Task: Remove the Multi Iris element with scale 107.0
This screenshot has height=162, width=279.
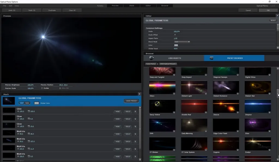Action: tap(135, 141)
